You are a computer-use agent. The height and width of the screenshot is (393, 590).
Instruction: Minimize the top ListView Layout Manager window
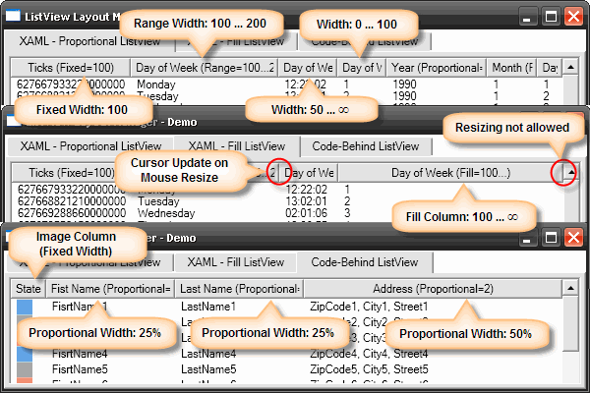(x=529, y=17)
